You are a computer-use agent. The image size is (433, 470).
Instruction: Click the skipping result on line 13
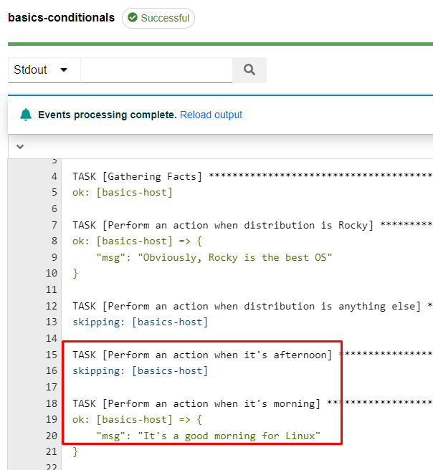[140, 322]
